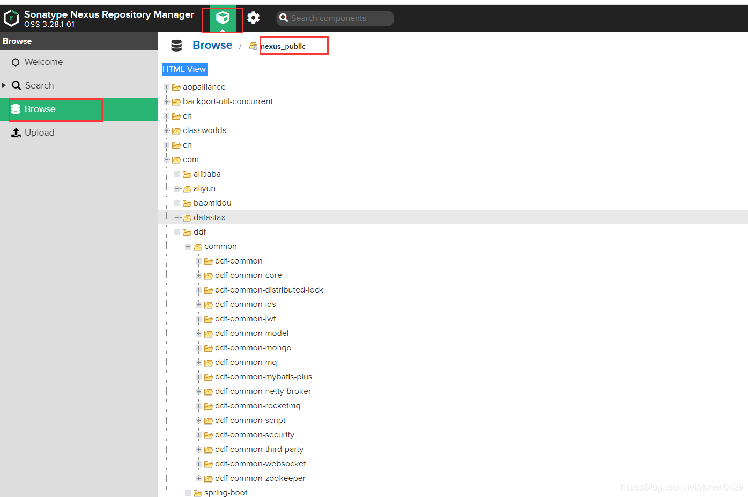748x497 pixels.
Task: Expand the Search item arrow in sidebar
Action: click(4, 85)
